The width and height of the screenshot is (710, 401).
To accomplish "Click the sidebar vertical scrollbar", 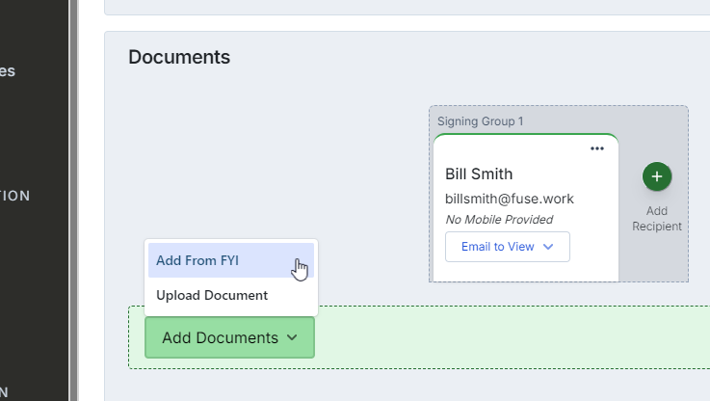I will (x=73, y=193).
